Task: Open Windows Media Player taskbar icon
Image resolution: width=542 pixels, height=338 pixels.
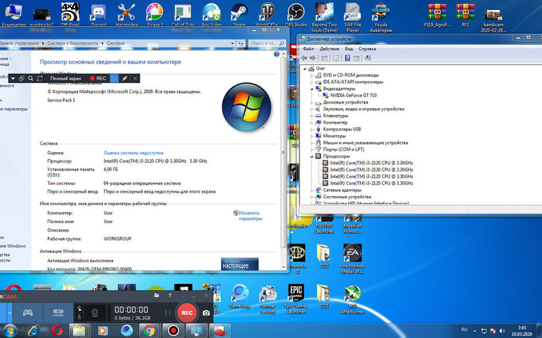Action: 102,331
